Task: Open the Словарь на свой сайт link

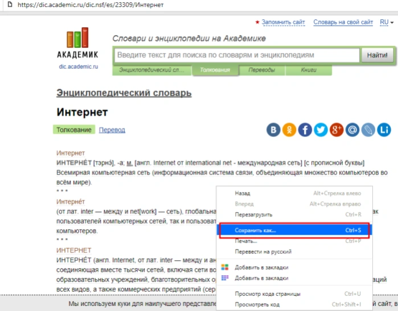Action: 343,22
